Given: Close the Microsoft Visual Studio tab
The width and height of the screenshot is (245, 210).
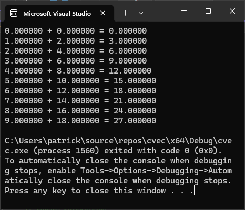Looking at the screenshot, I should (x=103, y=13).
